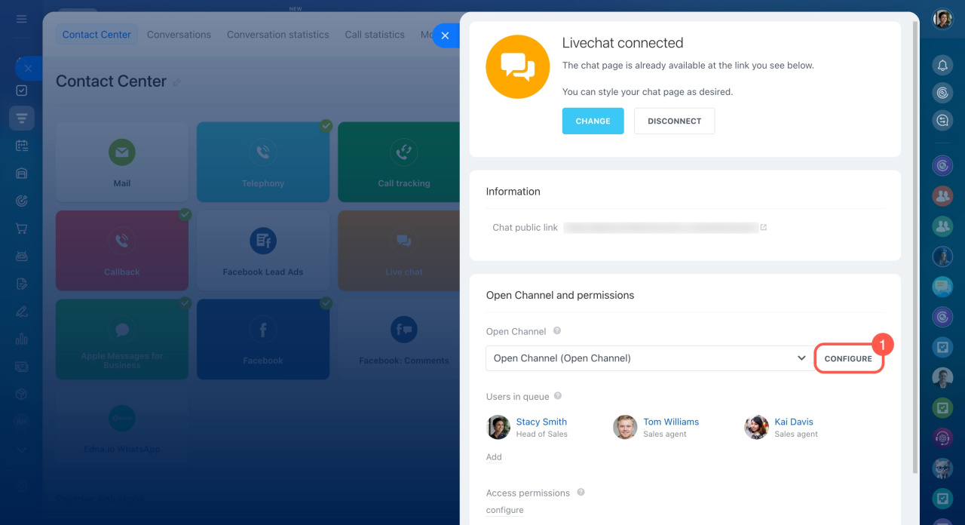The height and width of the screenshot is (525, 965).
Task: Click help icon next to Open Channel label
Action: coord(557,331)
